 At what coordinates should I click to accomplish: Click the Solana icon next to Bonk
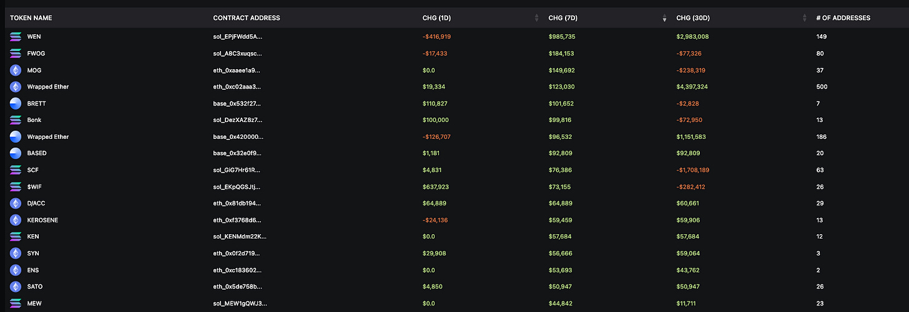click(x=16, y=120)
